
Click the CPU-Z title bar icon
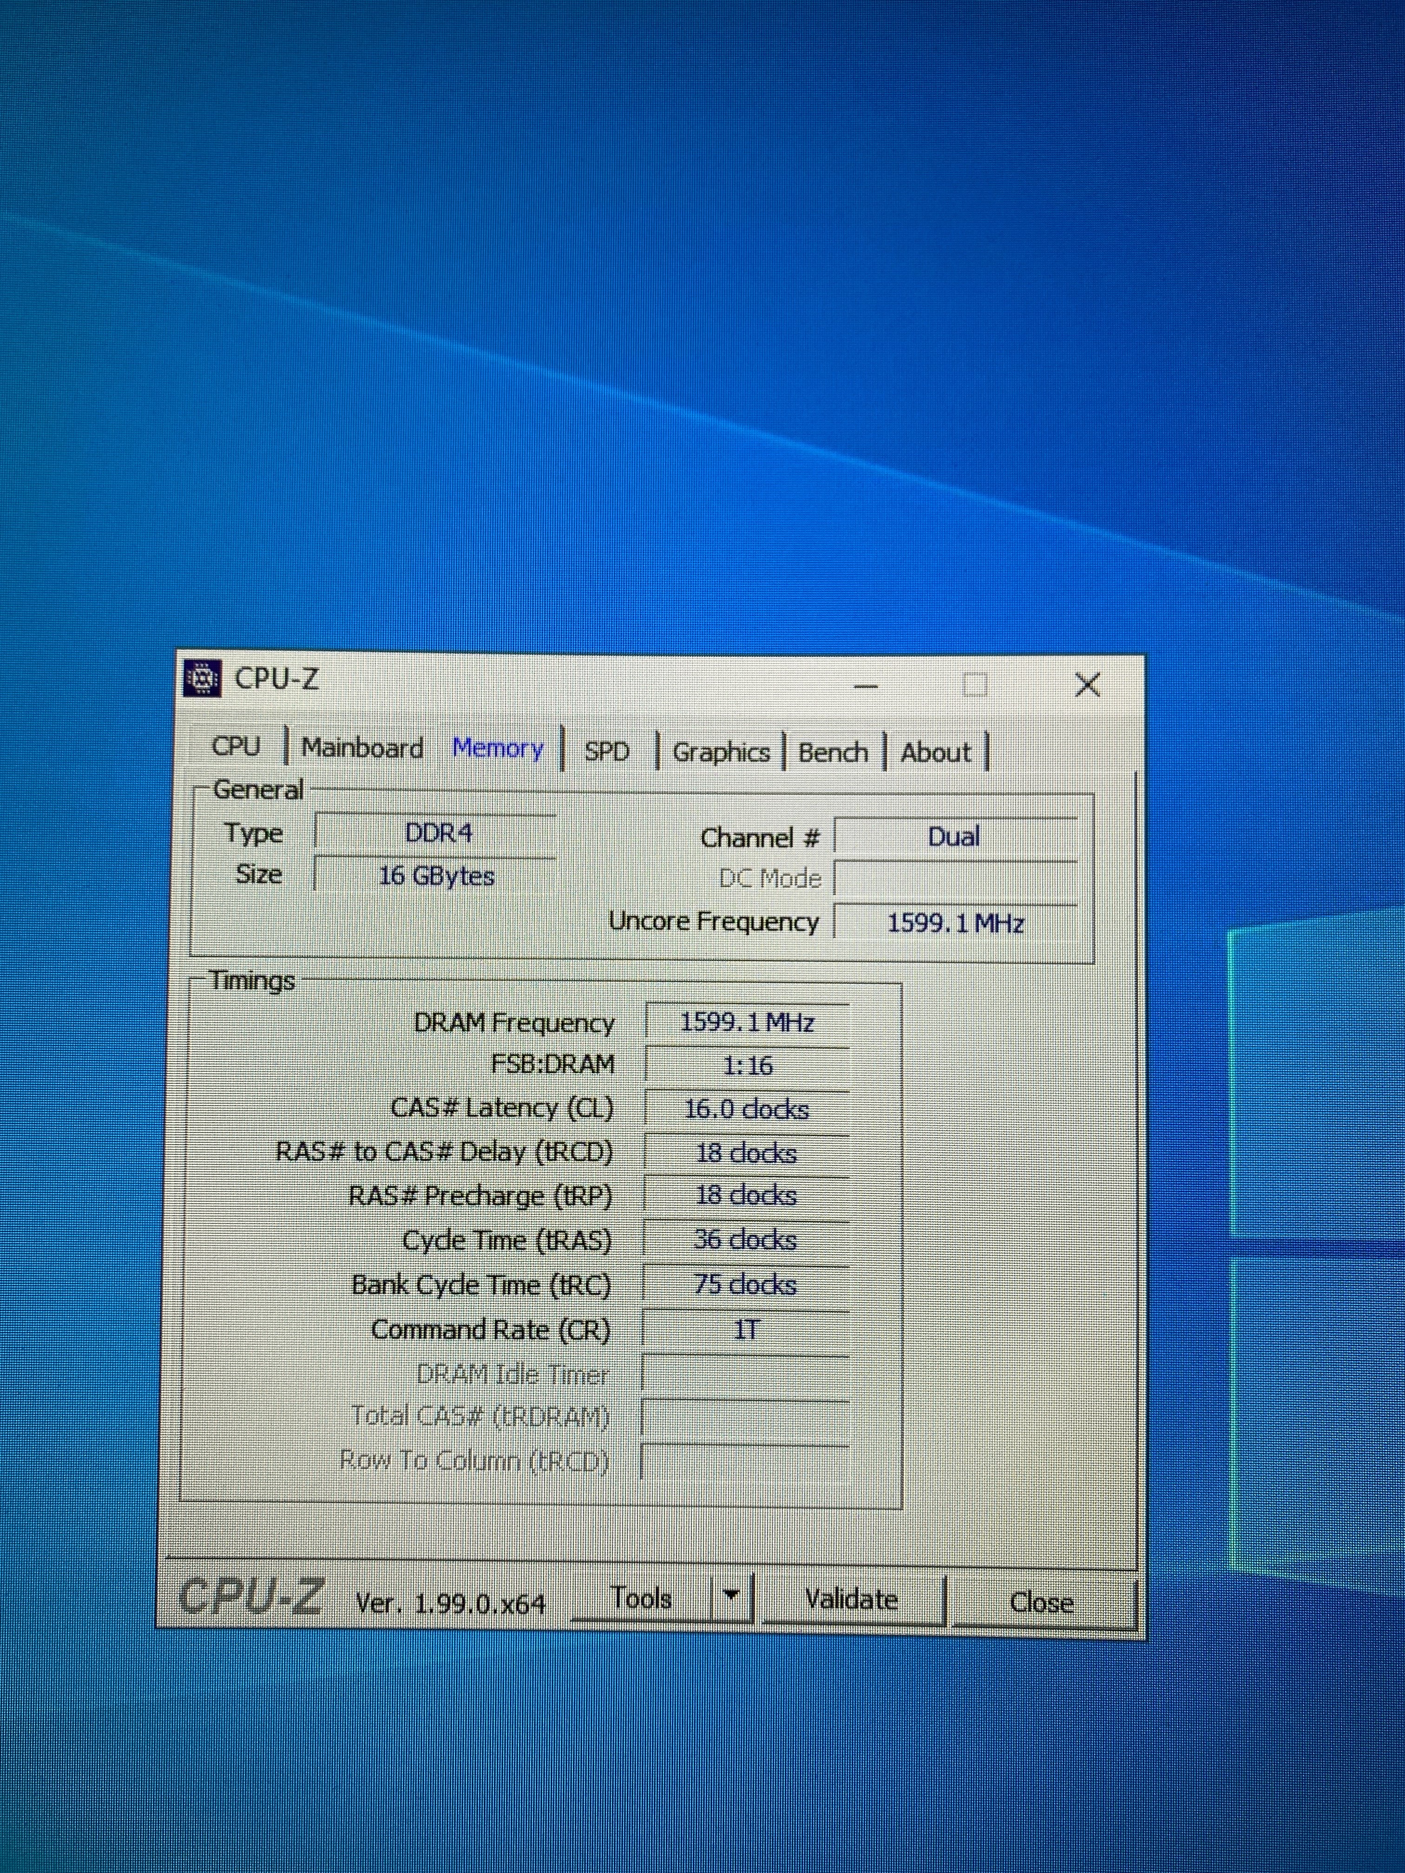point(203,678)
